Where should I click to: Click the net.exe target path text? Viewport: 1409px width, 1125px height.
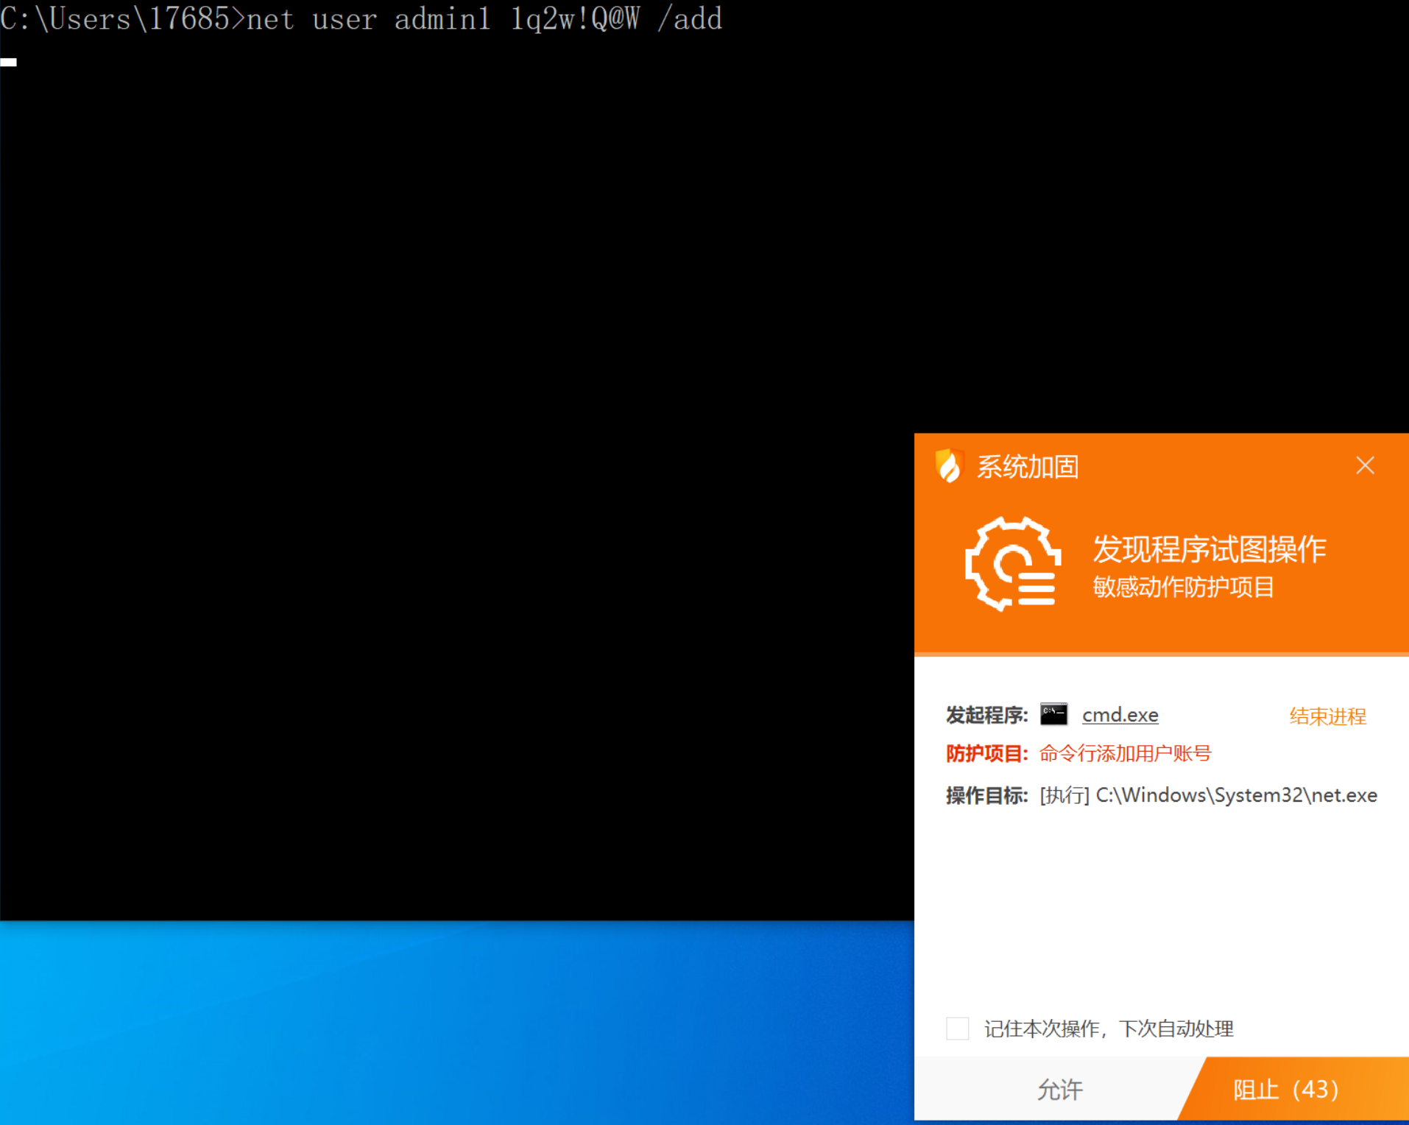click(x=1236, y=795)
